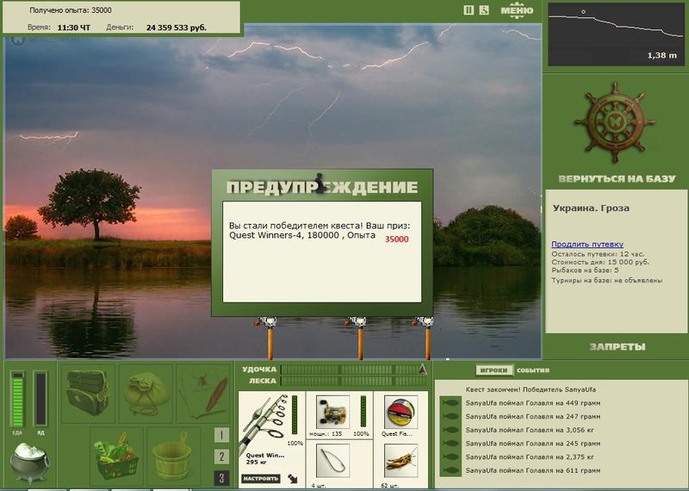The height and width of the screenshot is (491, 689).
Task: Open the food basket icon
Action: (x=116, y=456)
